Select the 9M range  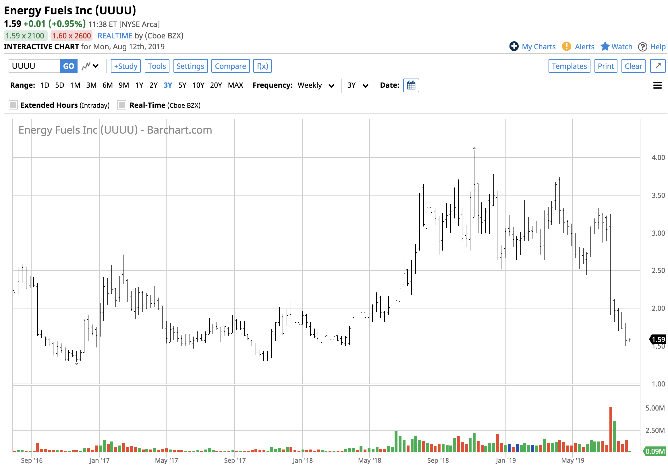coord(124,85)
